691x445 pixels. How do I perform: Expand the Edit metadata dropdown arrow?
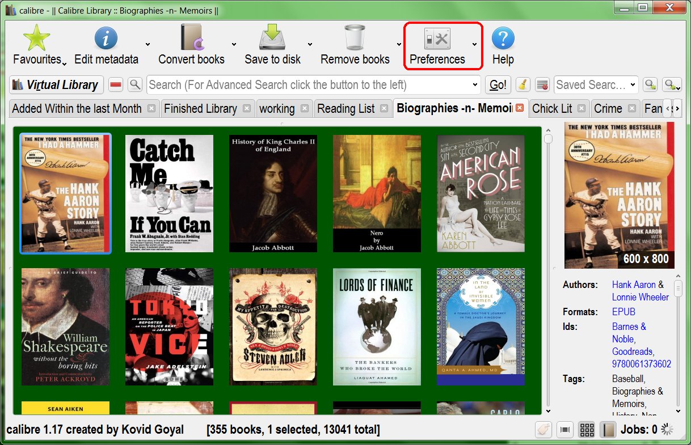tap(148, 44)
